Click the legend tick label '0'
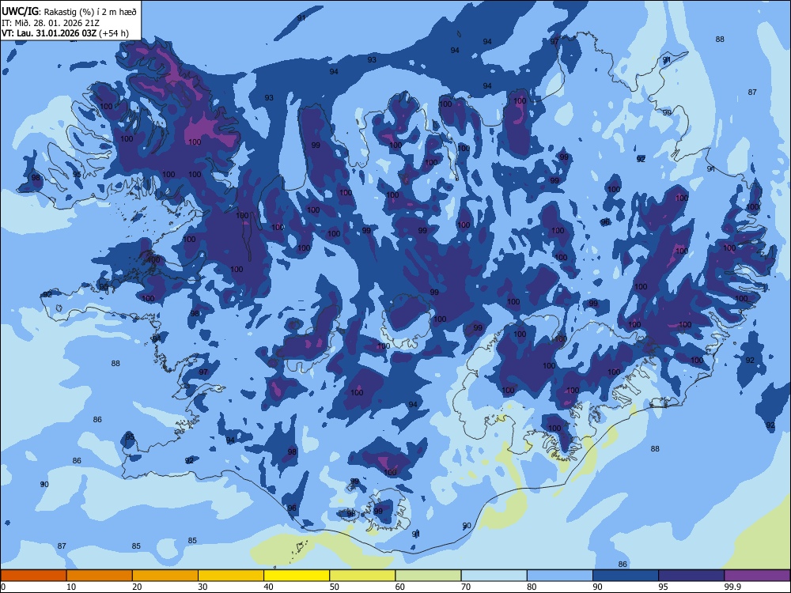Screen dimensions: 791x593 click(3, 587)
